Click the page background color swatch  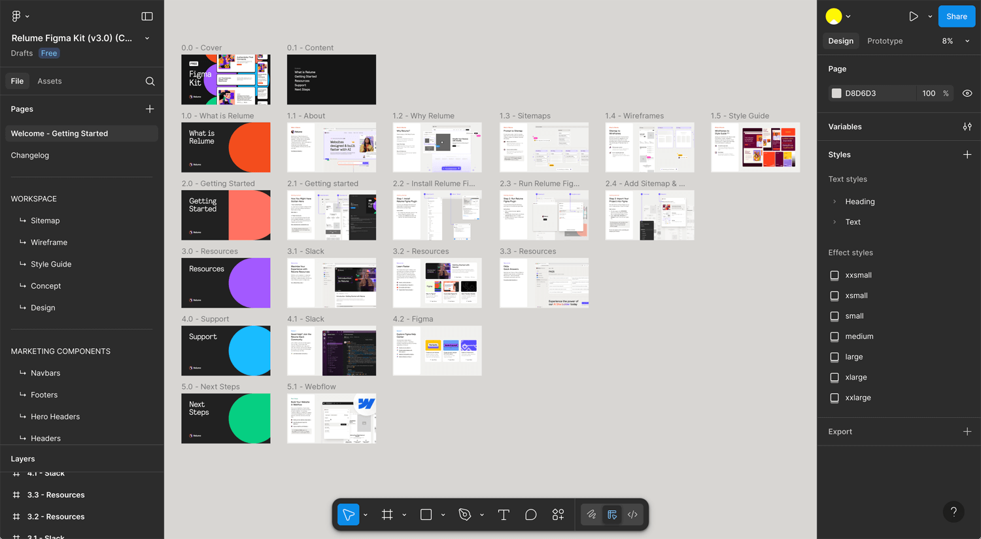click(836, 93)
